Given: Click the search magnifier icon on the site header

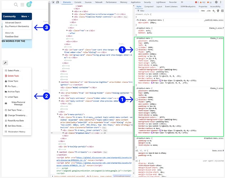Looking at the screenshot, I should [x=16, y=5].
